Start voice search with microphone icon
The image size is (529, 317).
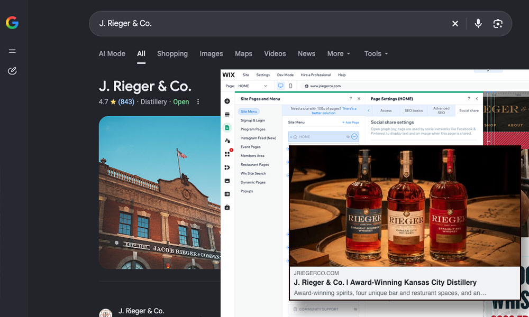[x=478, y=24]
